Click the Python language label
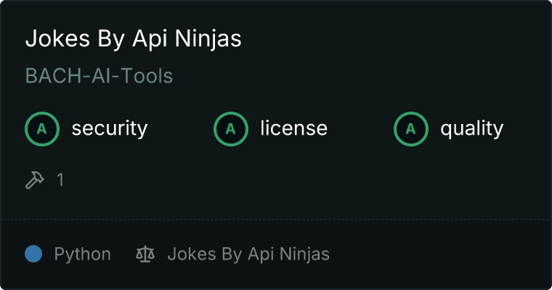Screen dimensions: 552x290 (x=83, y=254)
